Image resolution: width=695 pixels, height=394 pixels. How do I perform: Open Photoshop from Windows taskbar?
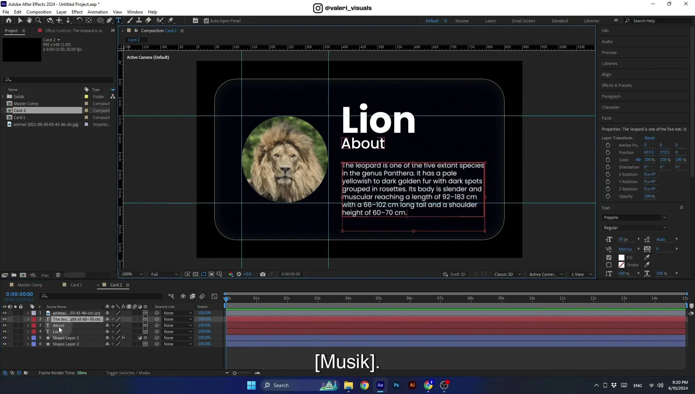(396, 385)
